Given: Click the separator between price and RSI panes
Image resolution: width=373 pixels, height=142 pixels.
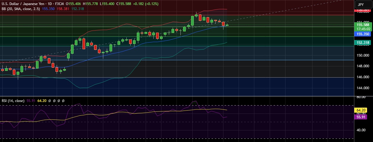Looking at the screenshot, I should (x=178, y=96).
